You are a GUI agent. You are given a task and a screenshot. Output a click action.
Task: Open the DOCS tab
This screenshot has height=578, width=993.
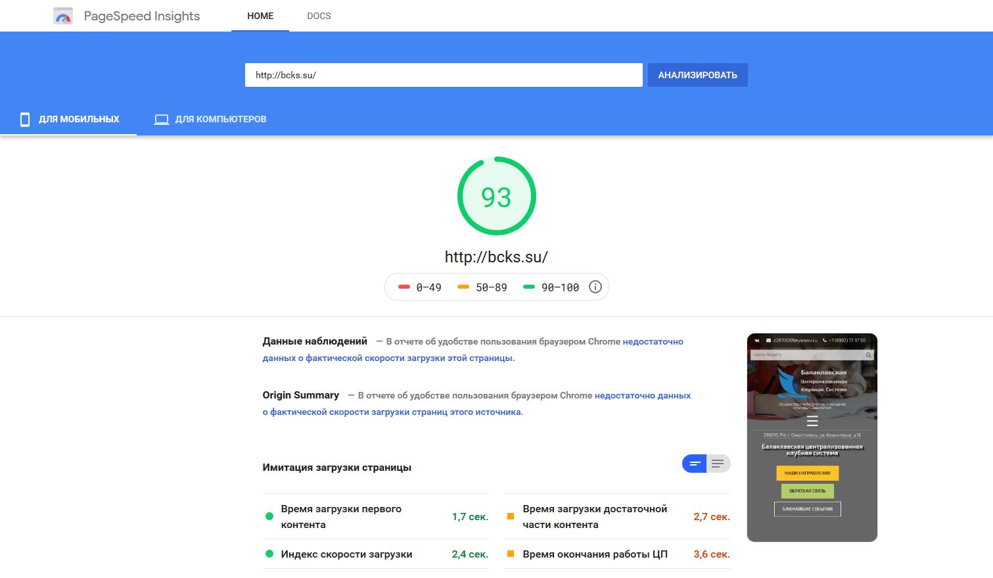tap(319, 16)
